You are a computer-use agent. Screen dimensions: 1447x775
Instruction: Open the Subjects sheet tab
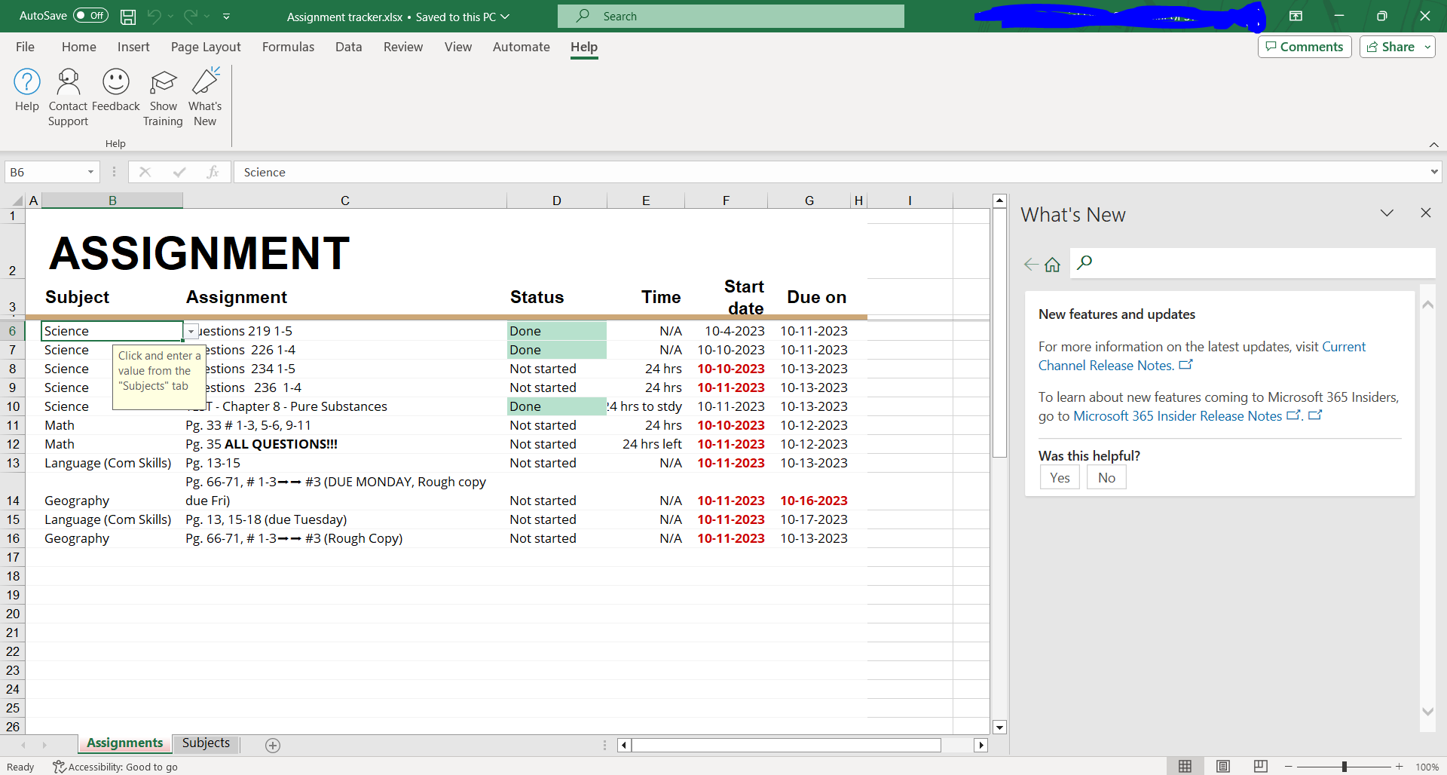[205, 743]
